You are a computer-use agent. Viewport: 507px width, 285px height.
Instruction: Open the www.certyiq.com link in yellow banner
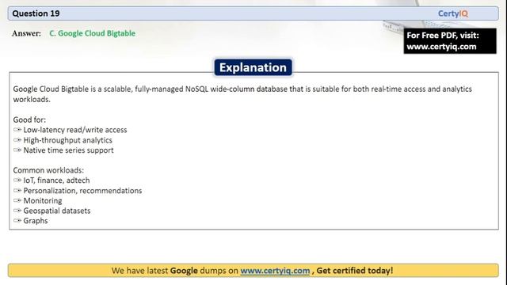point(275,271)
